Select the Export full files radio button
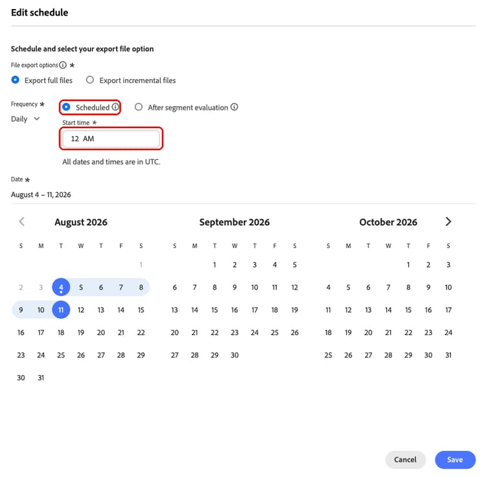Screen dimensions: 486x478 point(15,80)
